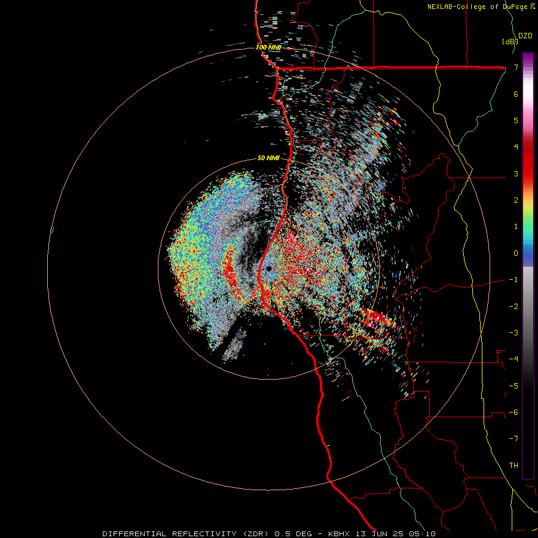
Task: Click the color scale value -3
Action: (513, 332)
